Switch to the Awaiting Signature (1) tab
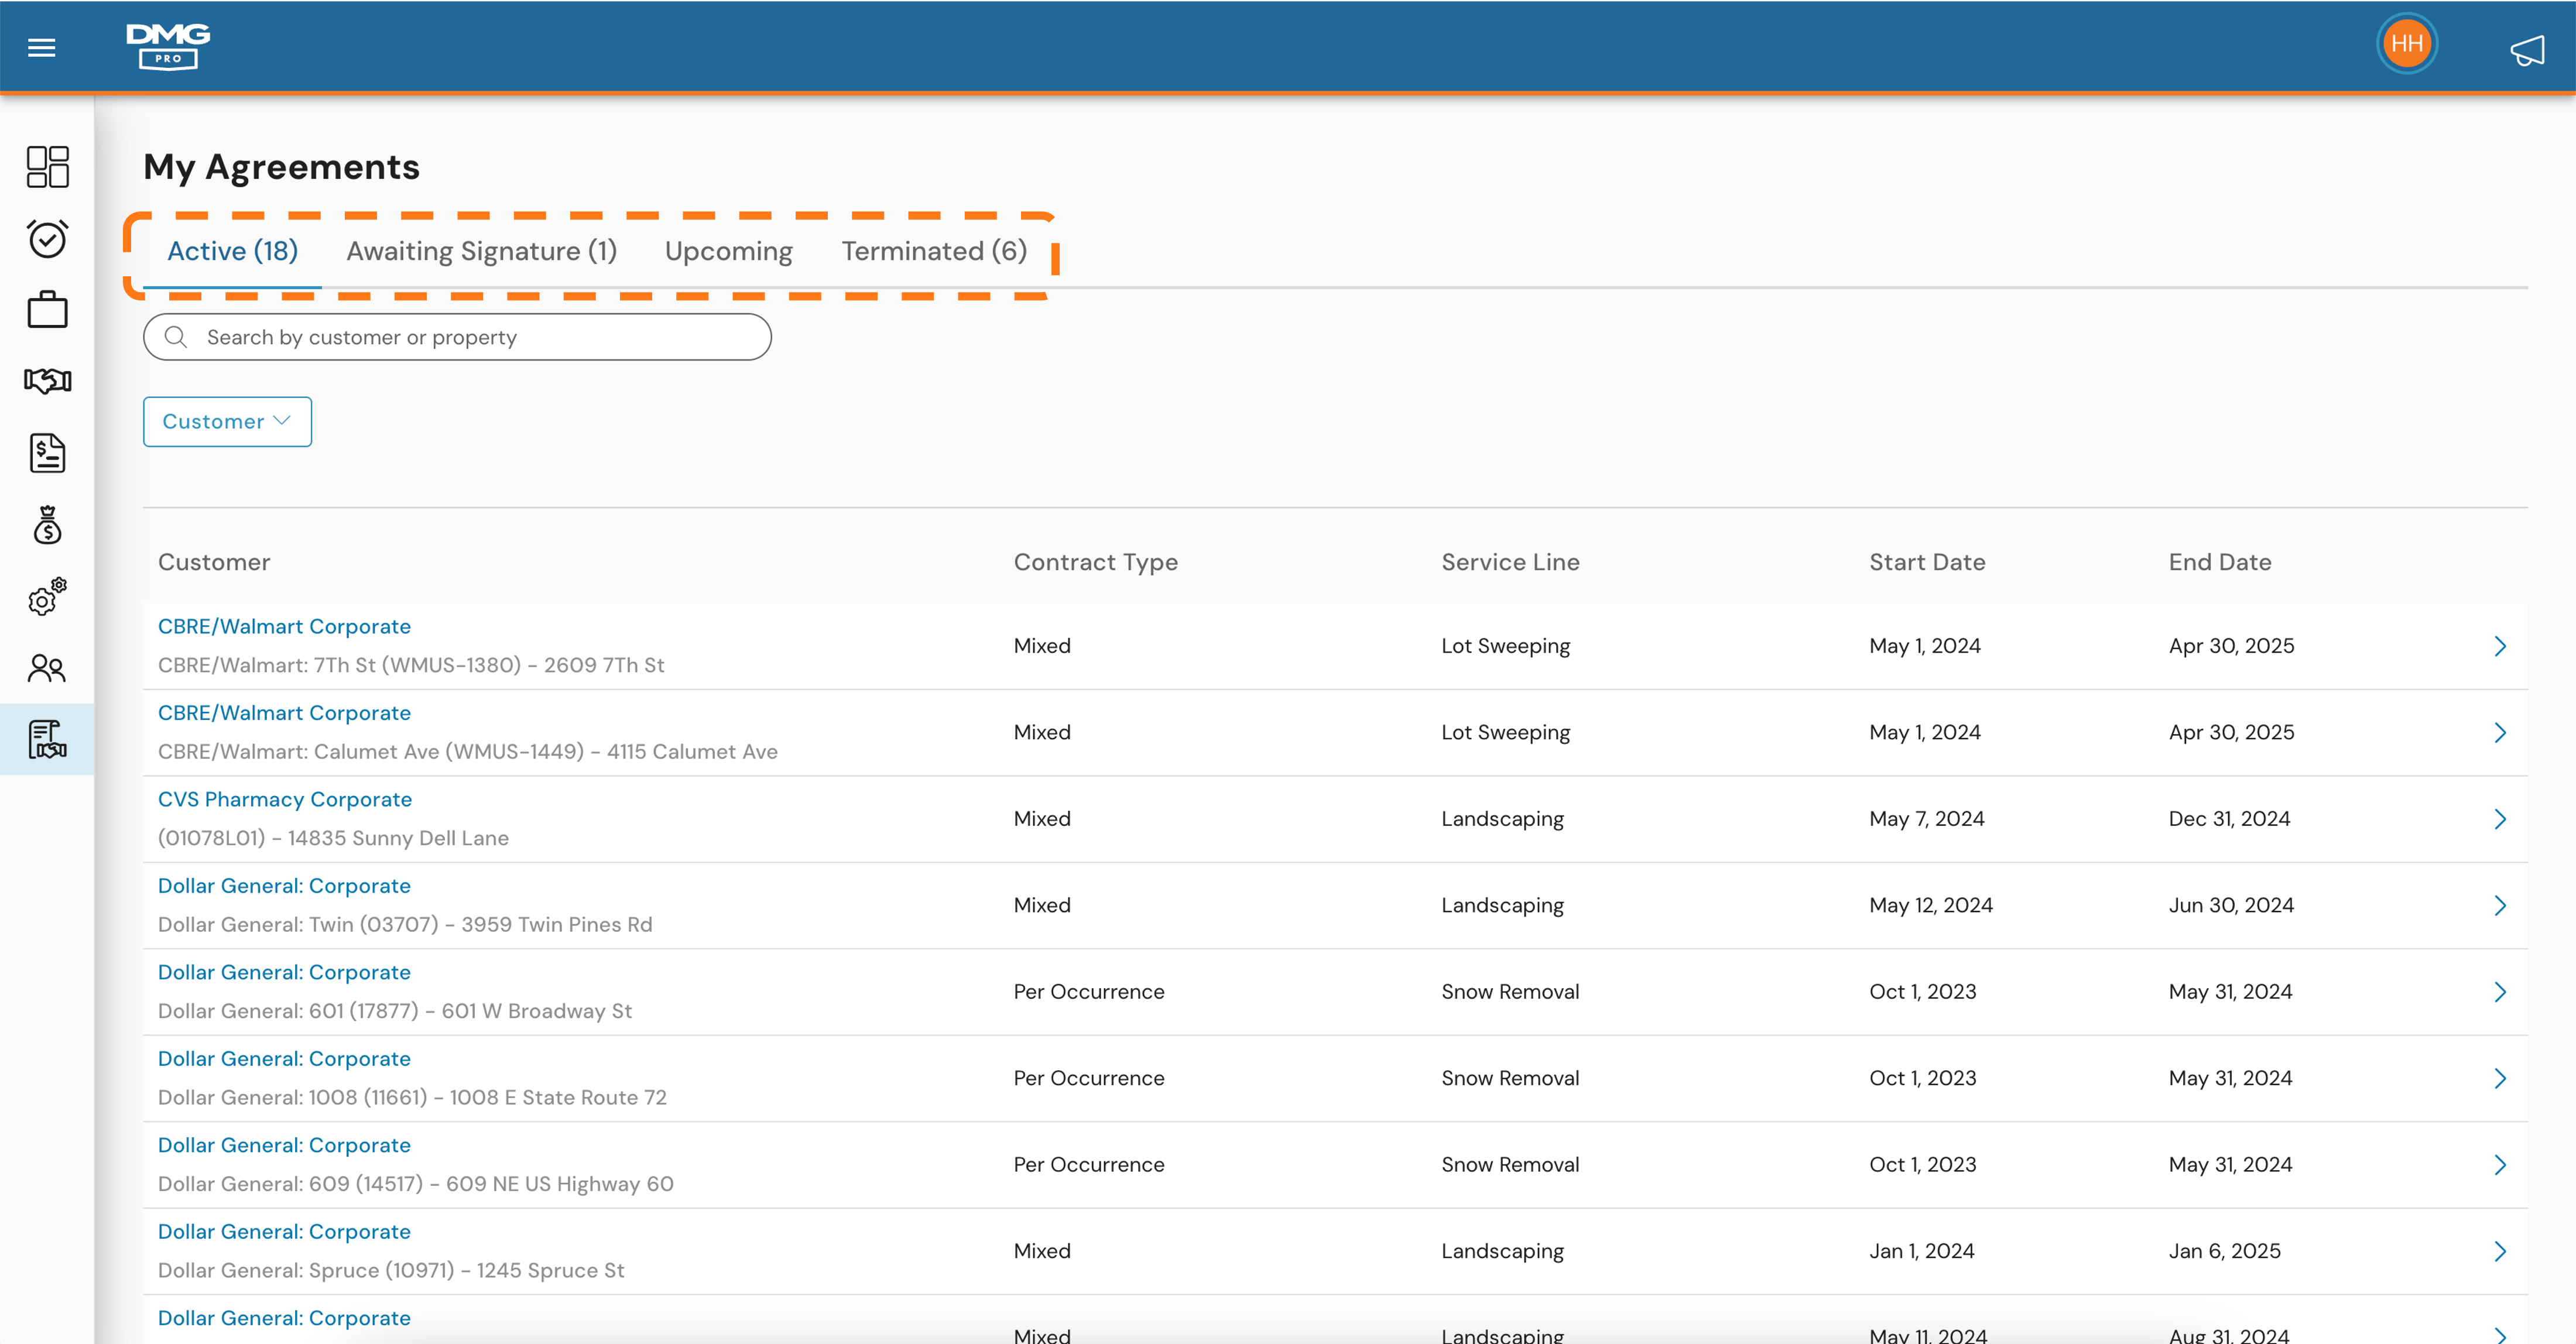This screenshot has height=1344, width=2576. pos(481,251)
